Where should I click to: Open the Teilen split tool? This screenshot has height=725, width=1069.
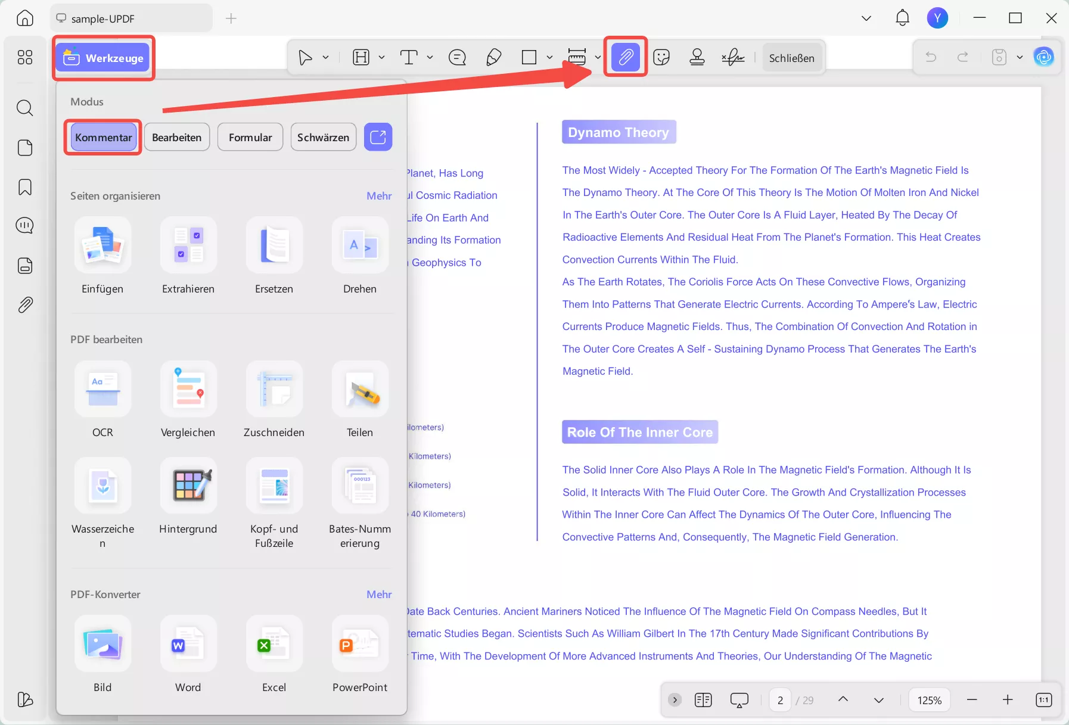(x=360, y=400)
